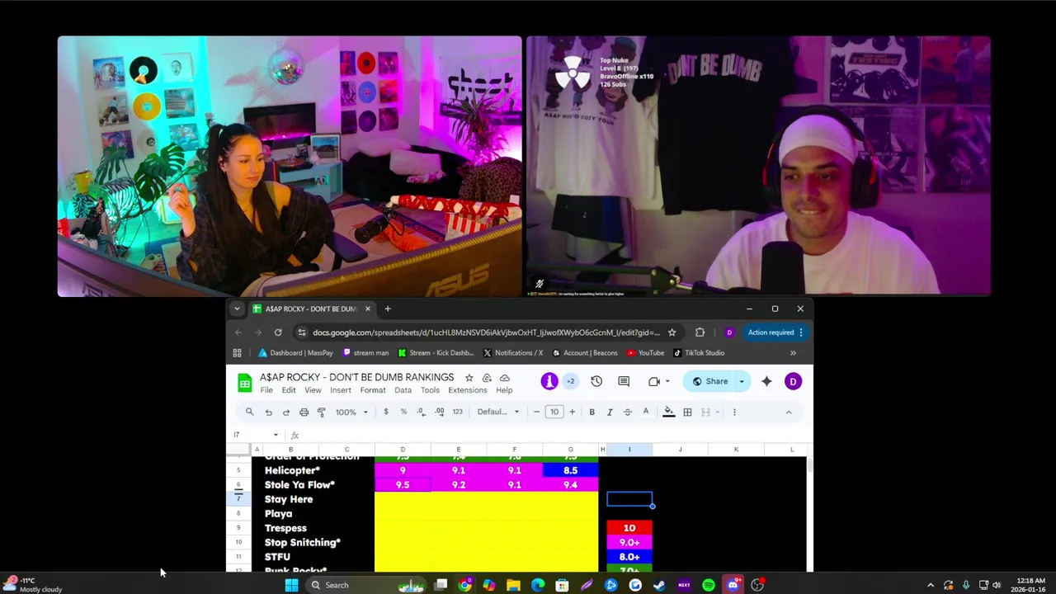
Task: Open the Google Sheets home icon
Action: point(244,382)
